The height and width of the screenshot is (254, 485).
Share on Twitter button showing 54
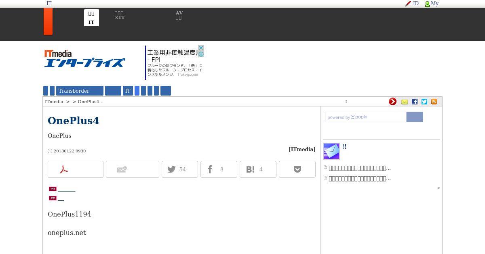point(180,169)
